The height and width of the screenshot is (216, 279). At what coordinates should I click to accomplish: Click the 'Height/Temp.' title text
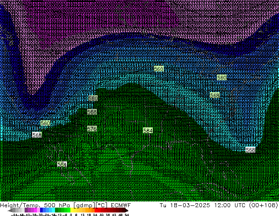[20, 205]
